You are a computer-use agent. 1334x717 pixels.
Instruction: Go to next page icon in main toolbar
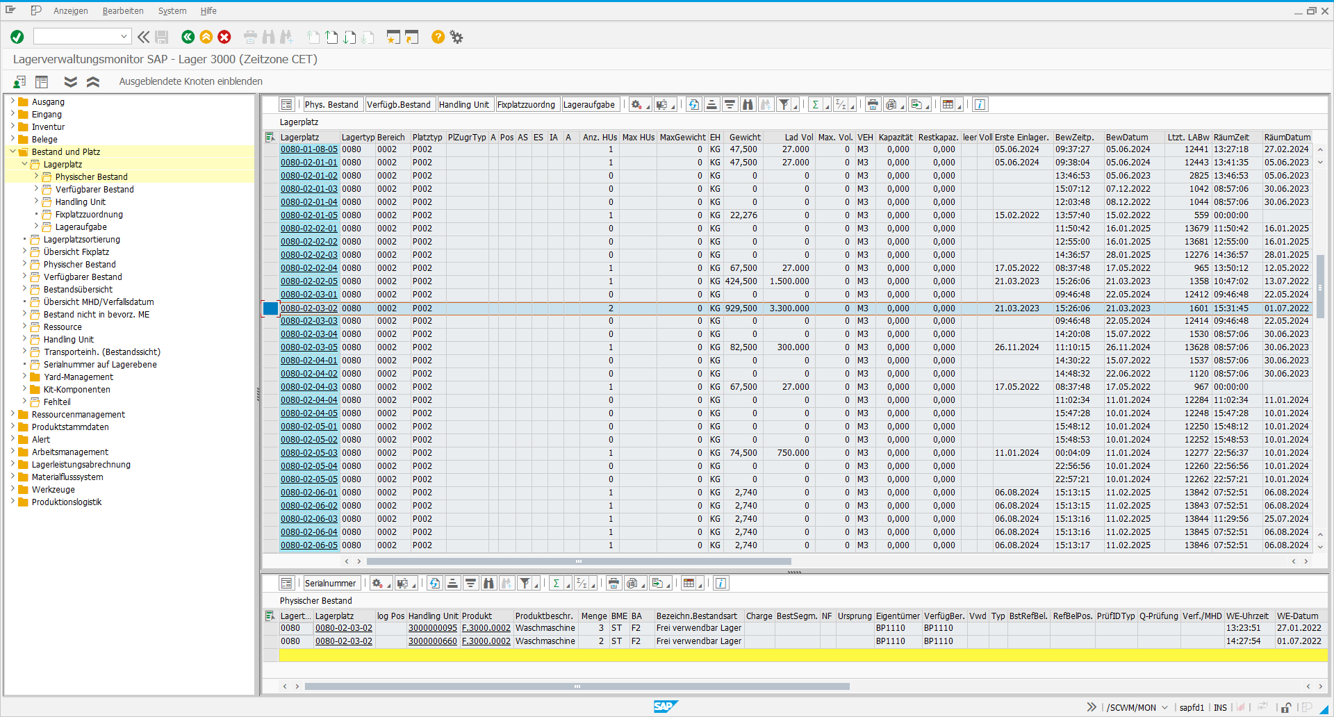[349, 37]
